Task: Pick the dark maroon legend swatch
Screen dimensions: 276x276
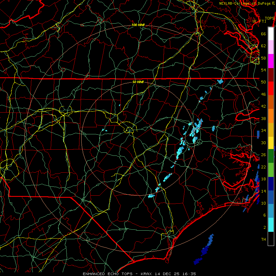Action: pos(271,75)
